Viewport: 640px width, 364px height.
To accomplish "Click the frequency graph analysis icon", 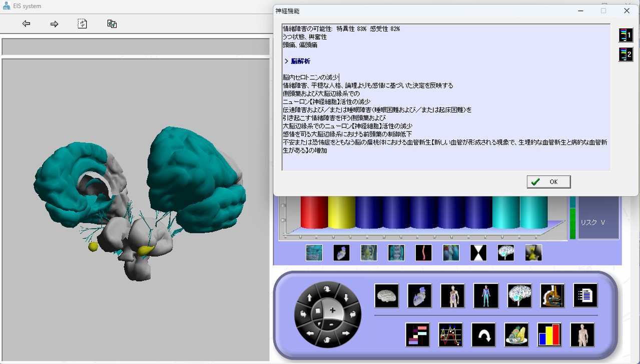I will coord(450,335).
